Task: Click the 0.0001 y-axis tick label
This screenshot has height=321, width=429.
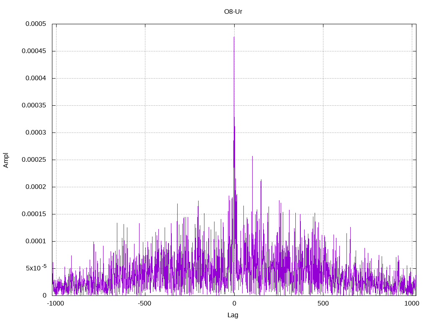Action: coord(36,241)
